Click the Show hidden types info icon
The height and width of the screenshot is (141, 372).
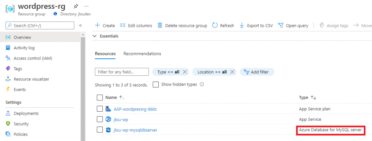[202, 84]
